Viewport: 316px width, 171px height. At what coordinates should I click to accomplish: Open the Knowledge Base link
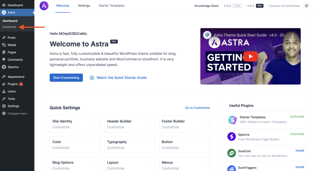(206, 6)
